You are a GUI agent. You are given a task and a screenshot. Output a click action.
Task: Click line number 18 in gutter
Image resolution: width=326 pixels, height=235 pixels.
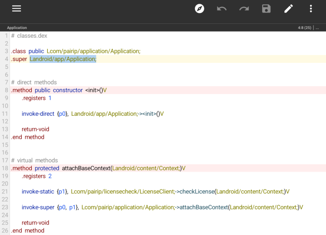point(5,168)
